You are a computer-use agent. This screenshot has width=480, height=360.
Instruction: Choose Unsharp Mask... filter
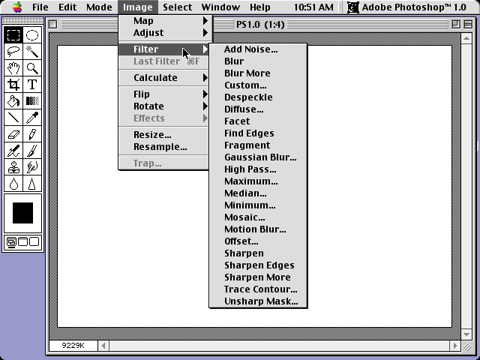258,301
